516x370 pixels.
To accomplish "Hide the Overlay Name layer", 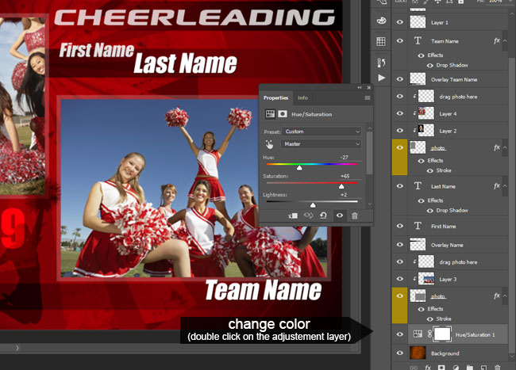I will (400, 245).
